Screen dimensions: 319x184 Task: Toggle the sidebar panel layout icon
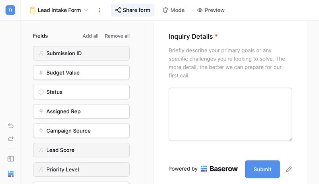coord(11,159)
